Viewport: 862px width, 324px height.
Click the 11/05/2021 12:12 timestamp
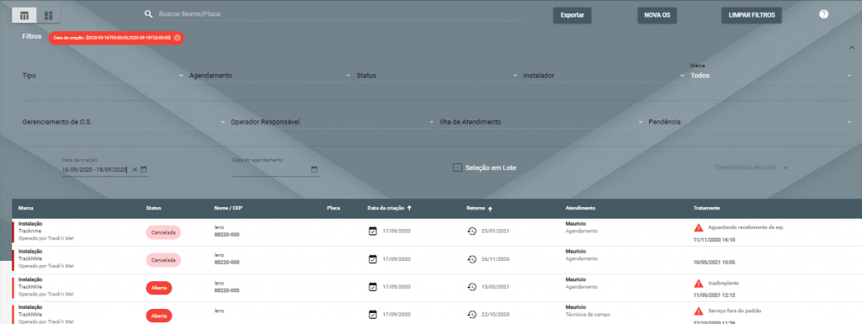pyautogui.click(x=714, y=295)
